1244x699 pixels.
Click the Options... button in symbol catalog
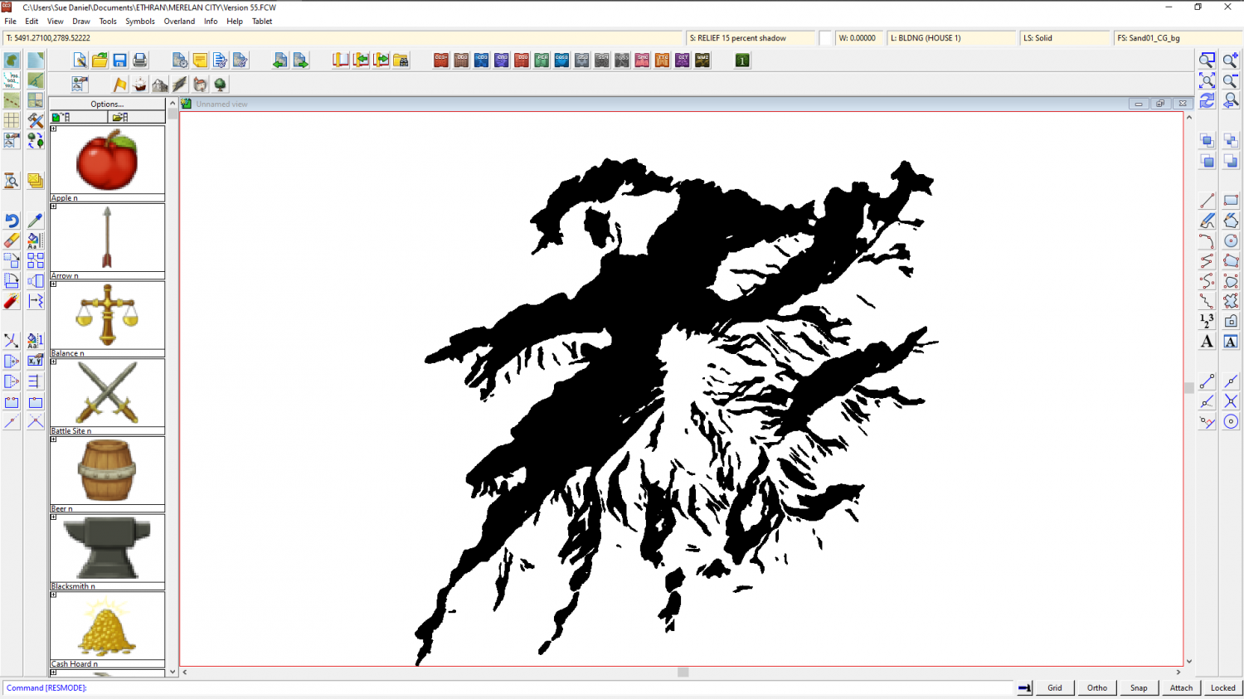point(107,104)
